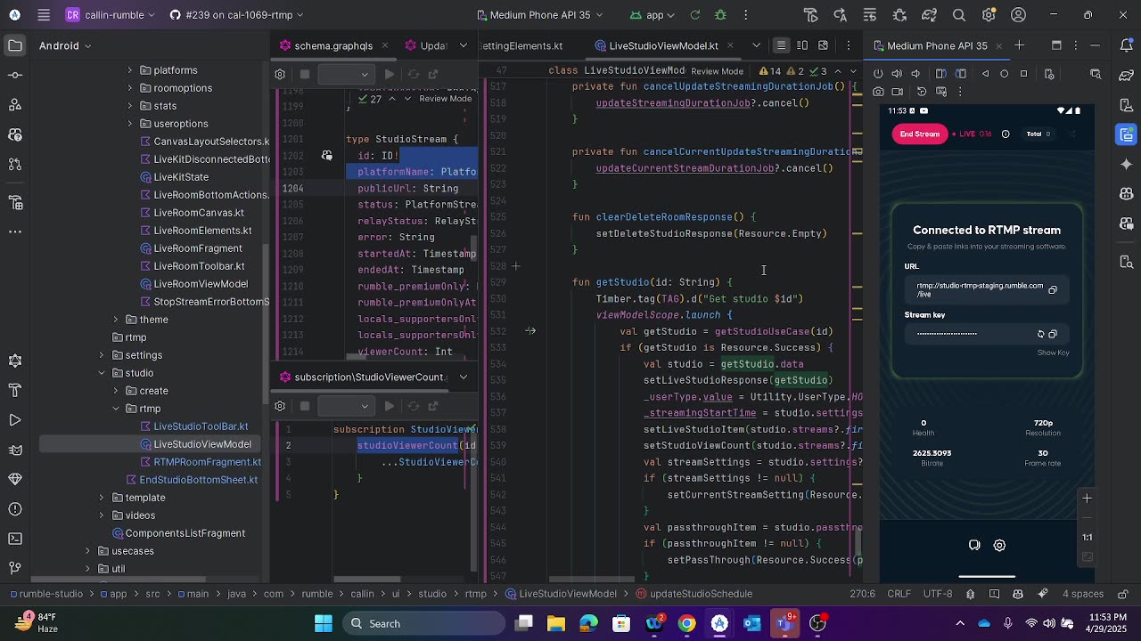Click emulator volume down icon

(916, 74)
